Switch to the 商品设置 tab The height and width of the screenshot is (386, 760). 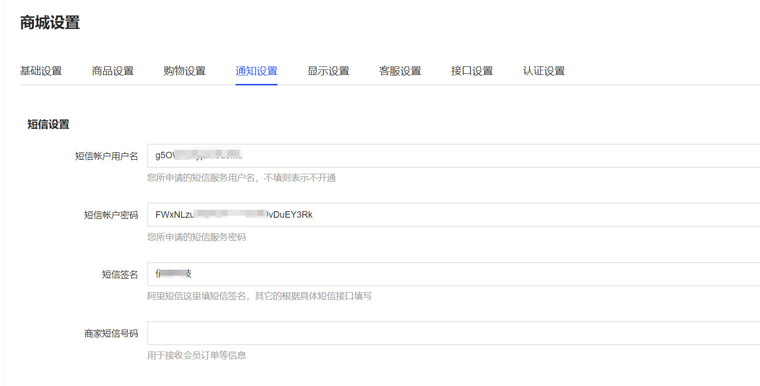[113, 71]
